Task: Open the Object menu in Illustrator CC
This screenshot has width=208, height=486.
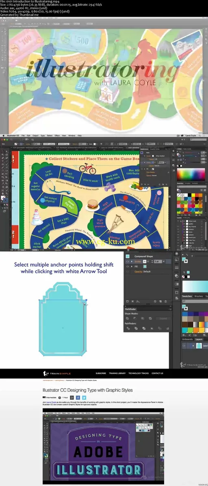Action: click(35, 135)
